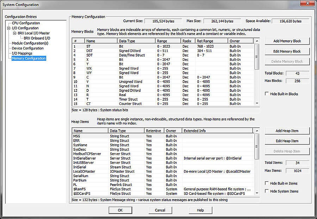Click memory blocks scrollbar thumb

(x=257, y=57)
